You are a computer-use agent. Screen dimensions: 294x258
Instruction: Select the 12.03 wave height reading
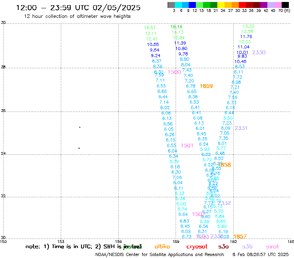coord(245,42)
